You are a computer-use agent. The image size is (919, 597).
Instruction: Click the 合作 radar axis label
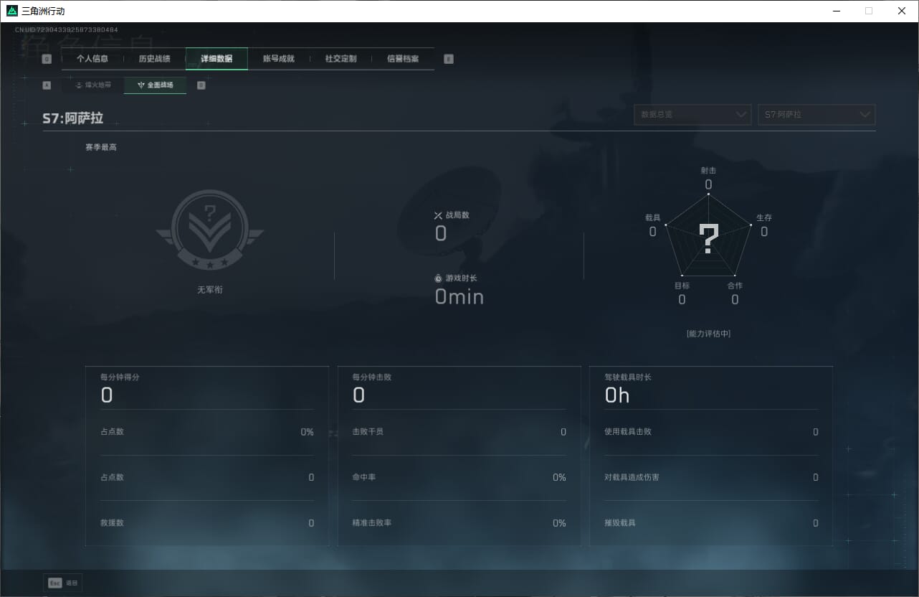[735, 286]
